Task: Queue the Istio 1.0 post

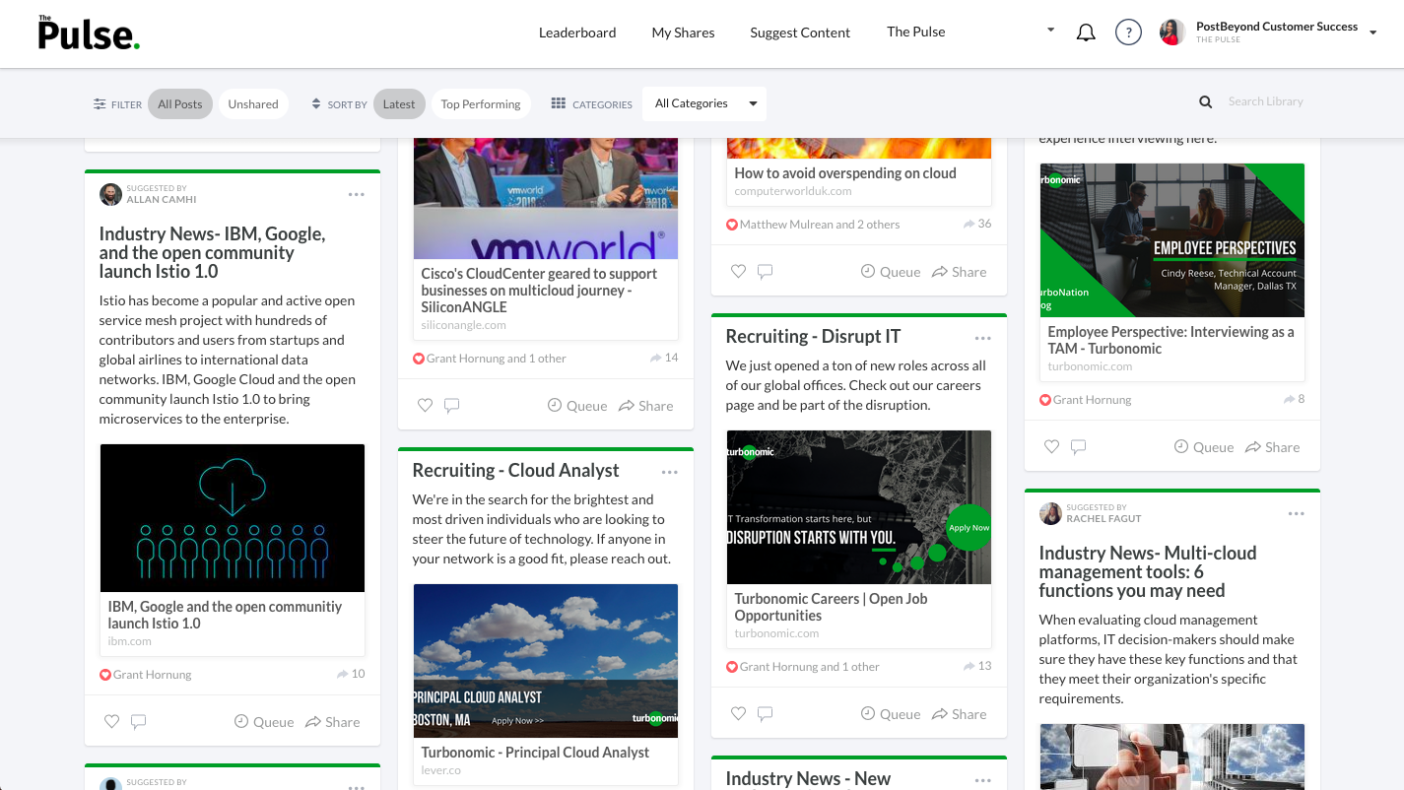Action: pyautogui.click(x=264, y=722)
